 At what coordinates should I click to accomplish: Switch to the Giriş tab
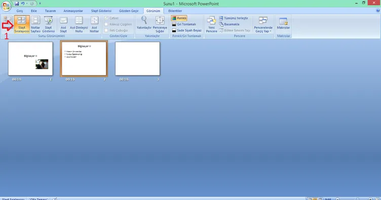tap(20, 11)
